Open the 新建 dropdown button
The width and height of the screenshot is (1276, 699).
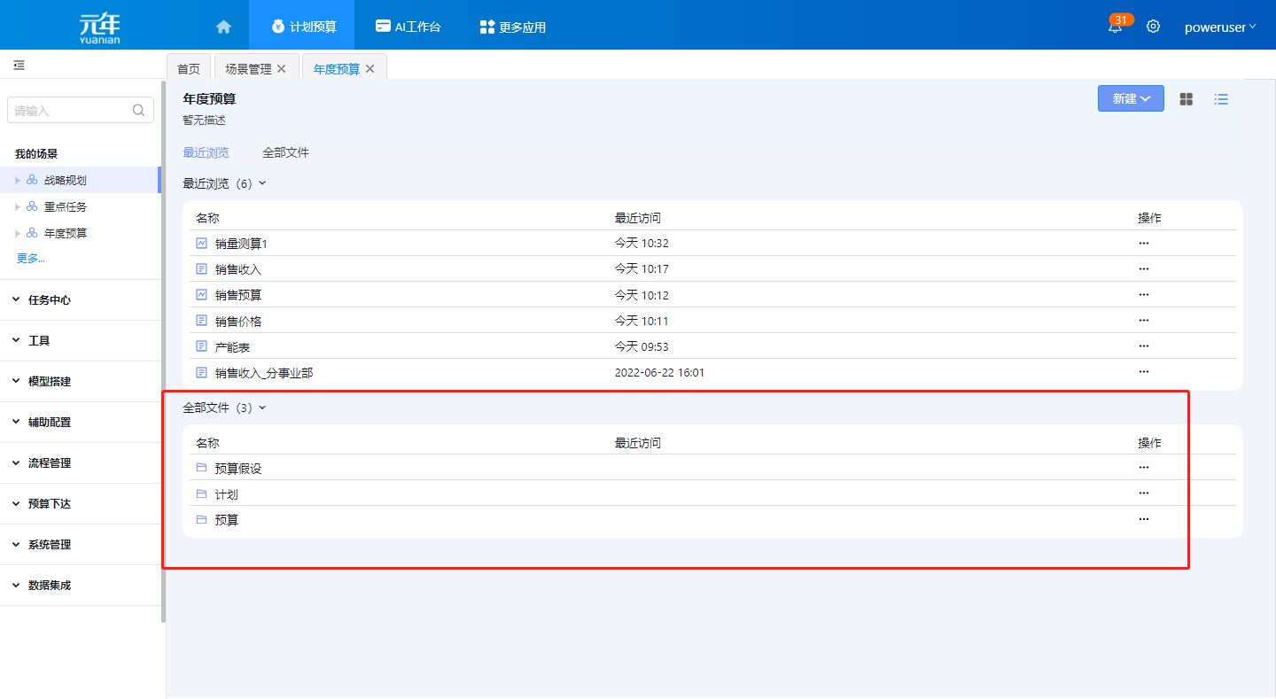[1131, 99]
